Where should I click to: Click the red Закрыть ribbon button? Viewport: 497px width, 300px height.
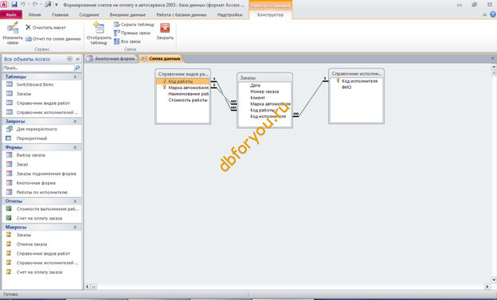[165, 28]
